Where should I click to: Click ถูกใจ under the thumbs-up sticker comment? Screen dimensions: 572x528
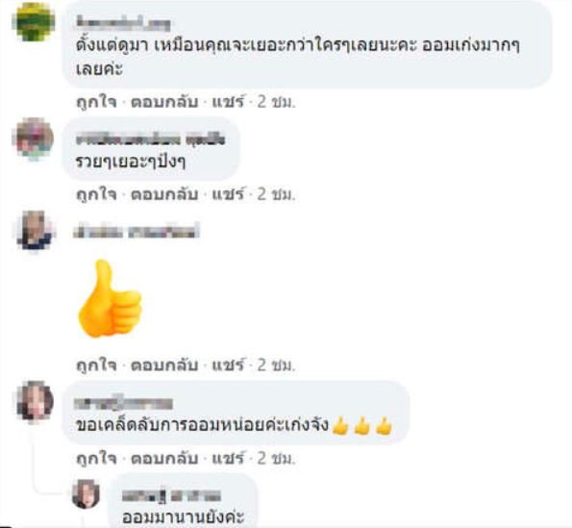click(97, 365)
